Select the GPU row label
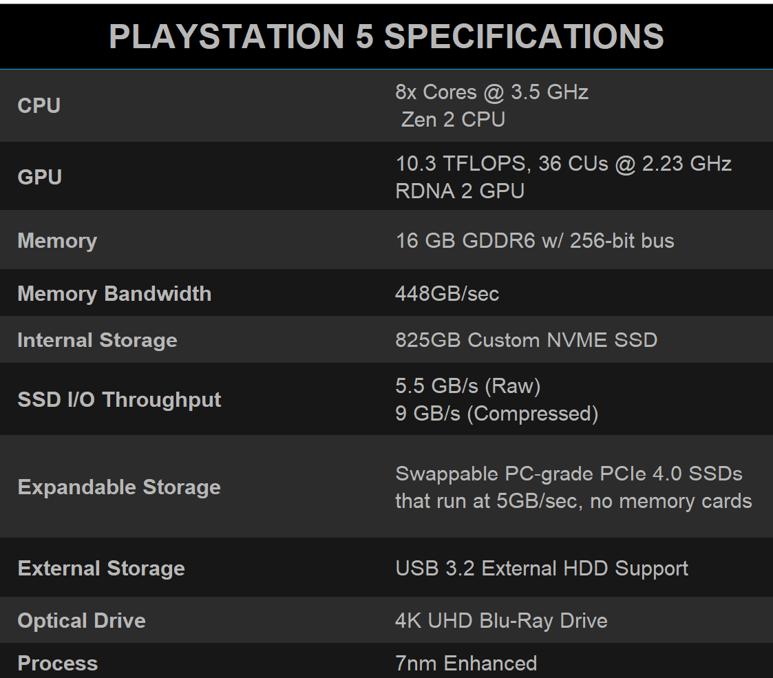 tap(39, 177)
